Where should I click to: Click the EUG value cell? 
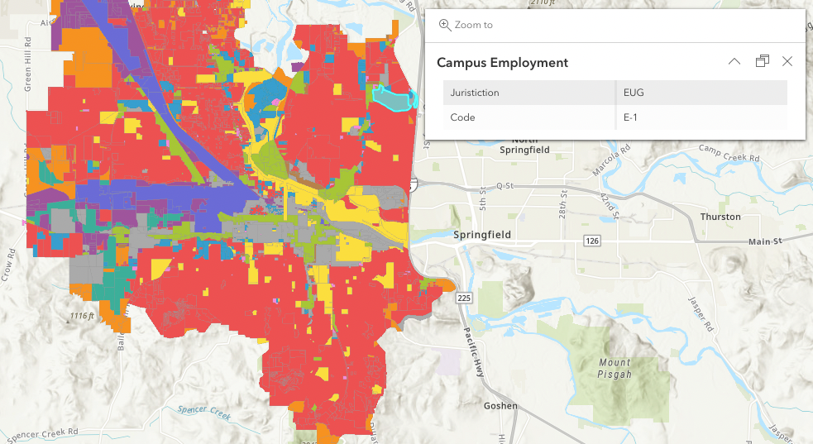(x=701, y=93)
